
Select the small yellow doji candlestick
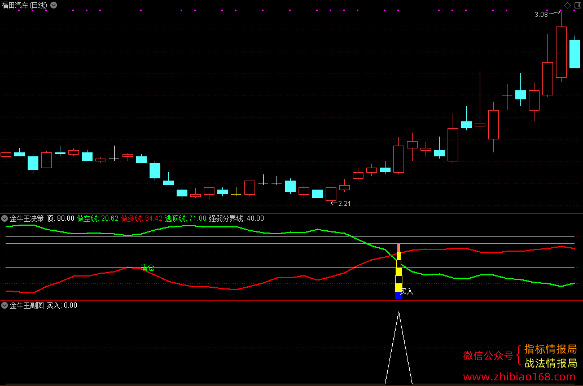click(x=236, y=192)
